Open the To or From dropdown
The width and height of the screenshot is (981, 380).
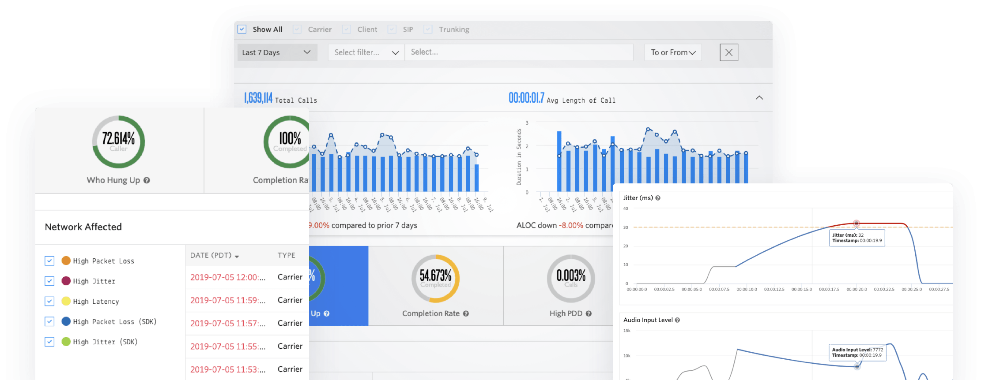click(673, 52)
